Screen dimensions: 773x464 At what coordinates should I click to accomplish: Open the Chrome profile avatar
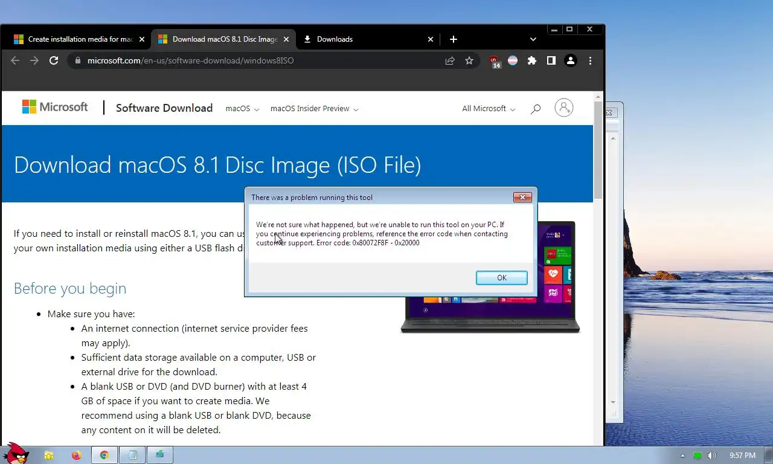coord(571,60)
